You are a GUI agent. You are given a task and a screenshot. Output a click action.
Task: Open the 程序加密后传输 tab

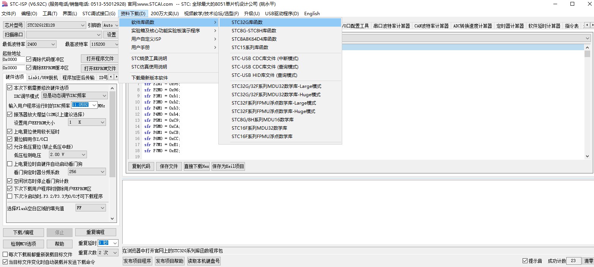[79, 78]
